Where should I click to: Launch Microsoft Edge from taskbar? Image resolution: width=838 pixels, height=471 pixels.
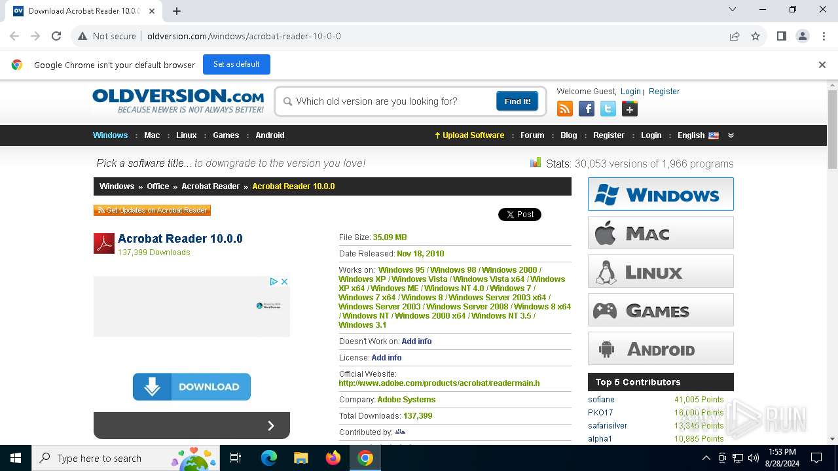tap(269, 458)
